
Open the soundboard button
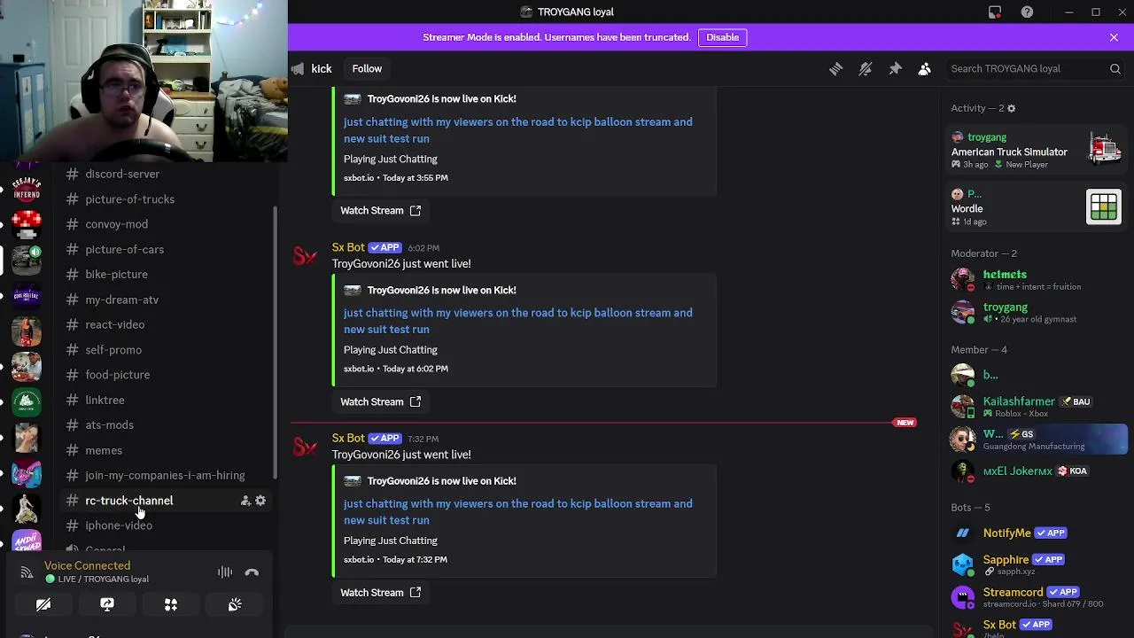tap(235, 604)
